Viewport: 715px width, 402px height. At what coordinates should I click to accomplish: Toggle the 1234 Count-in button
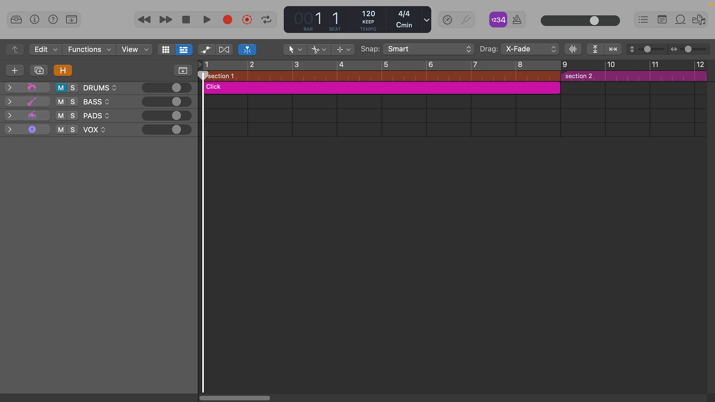tap(498, 20)
